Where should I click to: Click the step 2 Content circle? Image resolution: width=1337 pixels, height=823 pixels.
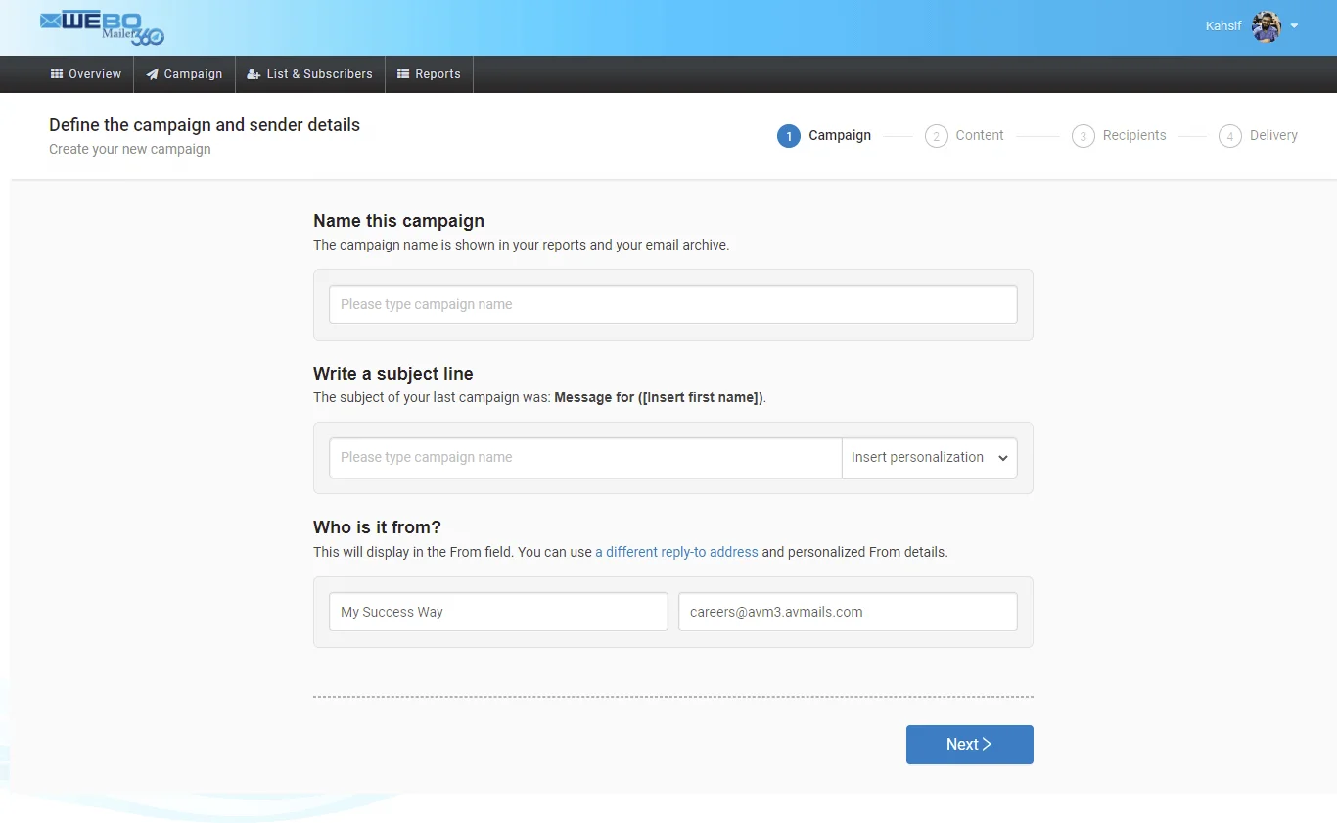click(x=936, y=136)
